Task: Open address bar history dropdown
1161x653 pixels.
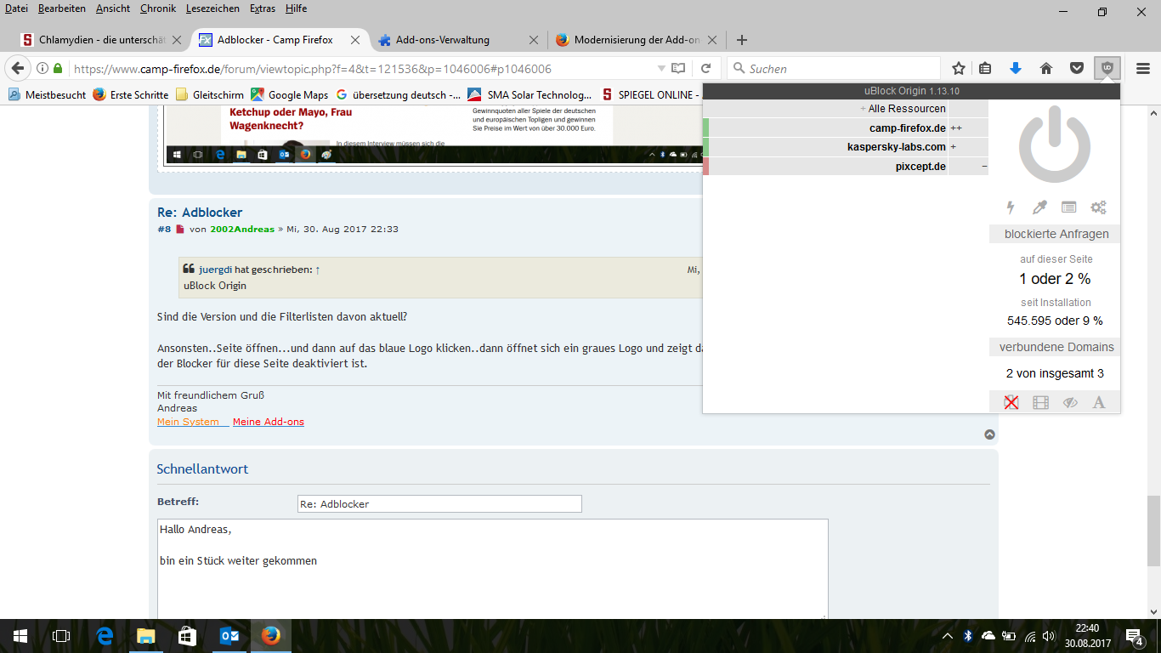Action: click(x=661, y=69)
